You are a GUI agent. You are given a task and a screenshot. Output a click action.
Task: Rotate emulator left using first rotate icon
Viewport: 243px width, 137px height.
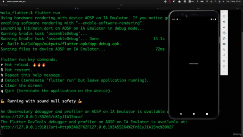pyautogui.click(x=224, y=33)
